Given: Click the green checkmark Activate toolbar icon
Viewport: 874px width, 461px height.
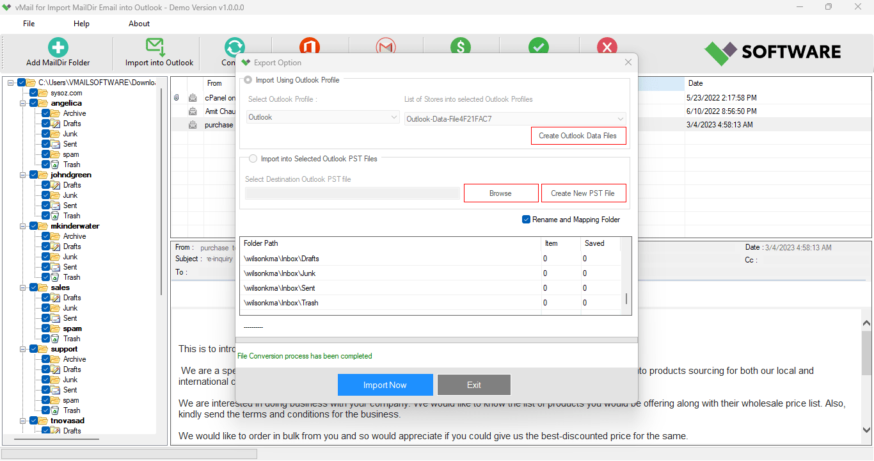Looking at the screenshot, I should tap(539, 46).
